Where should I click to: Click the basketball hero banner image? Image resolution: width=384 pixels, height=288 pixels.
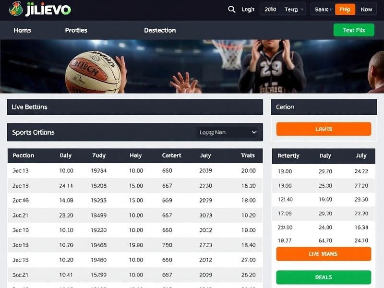[x=192, y=66]
